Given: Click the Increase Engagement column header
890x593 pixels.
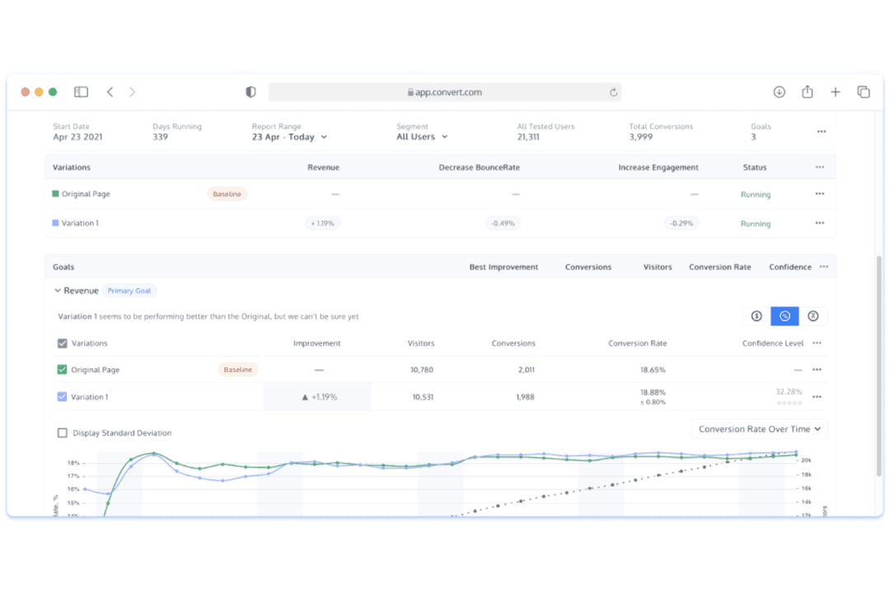Looking at the screenshot, I should click(658, 167).
